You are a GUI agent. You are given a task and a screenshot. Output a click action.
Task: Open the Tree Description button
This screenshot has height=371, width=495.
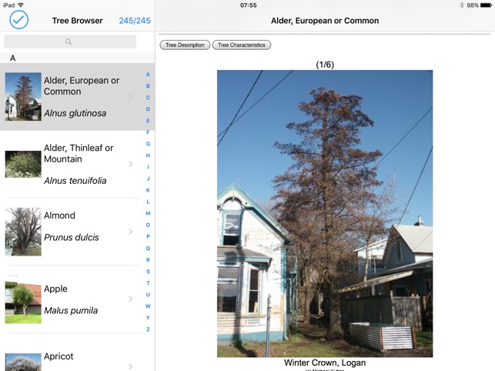pos(185,45)
